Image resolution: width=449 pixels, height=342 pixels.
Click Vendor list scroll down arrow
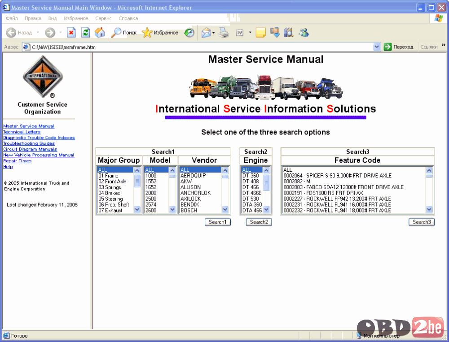click(x=225, y=210)
